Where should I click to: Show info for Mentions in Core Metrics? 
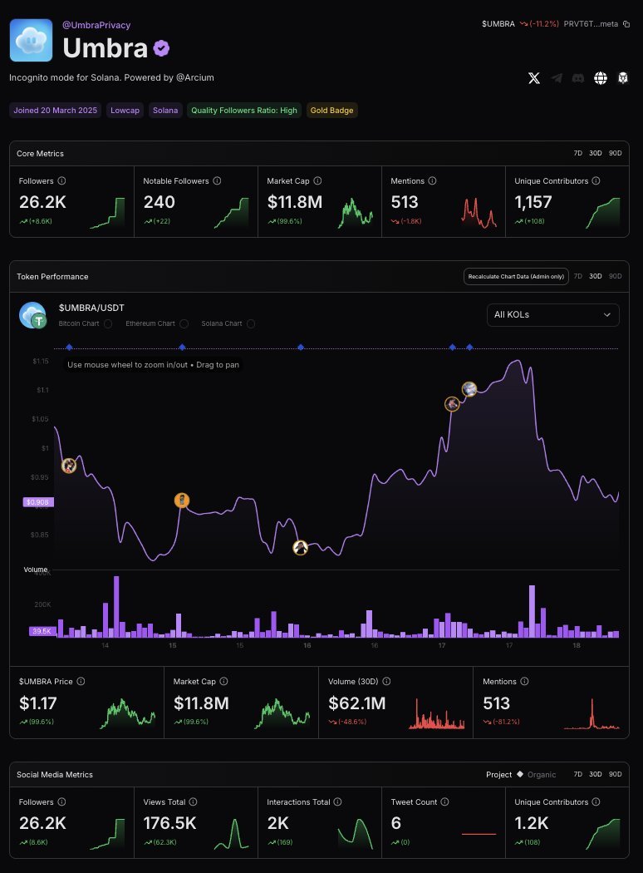(x=432, y=181)
